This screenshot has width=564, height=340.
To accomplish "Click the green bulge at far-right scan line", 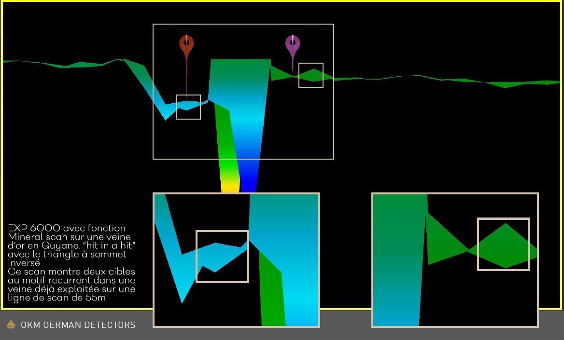I will (x=505, y=84).
